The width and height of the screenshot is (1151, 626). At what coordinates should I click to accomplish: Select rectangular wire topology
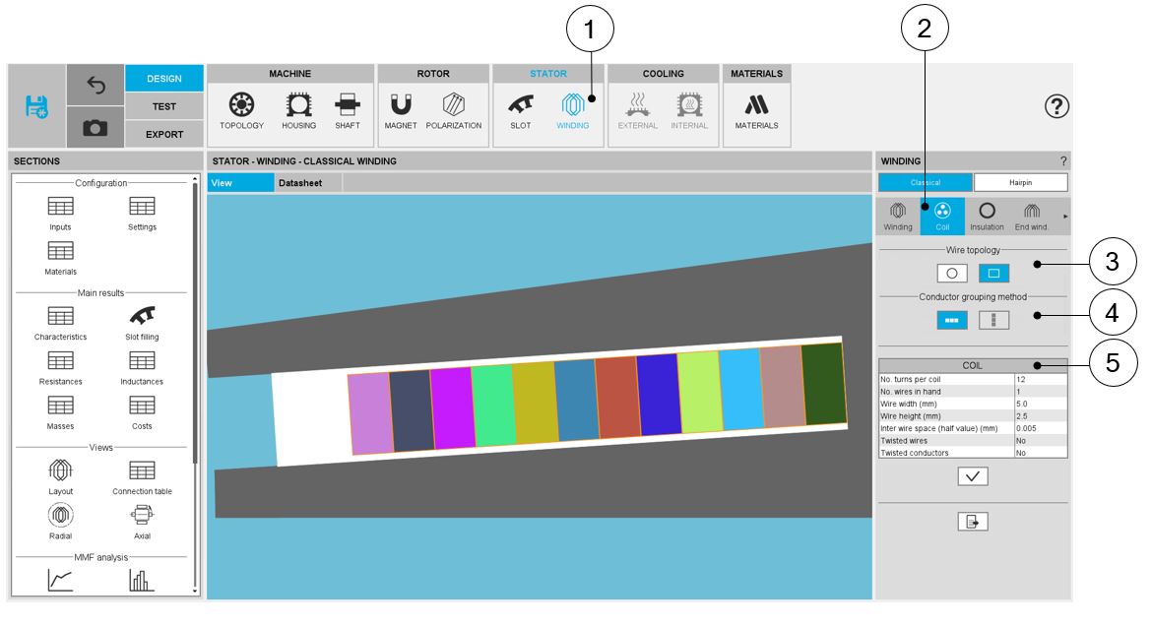tap(993, 273)
